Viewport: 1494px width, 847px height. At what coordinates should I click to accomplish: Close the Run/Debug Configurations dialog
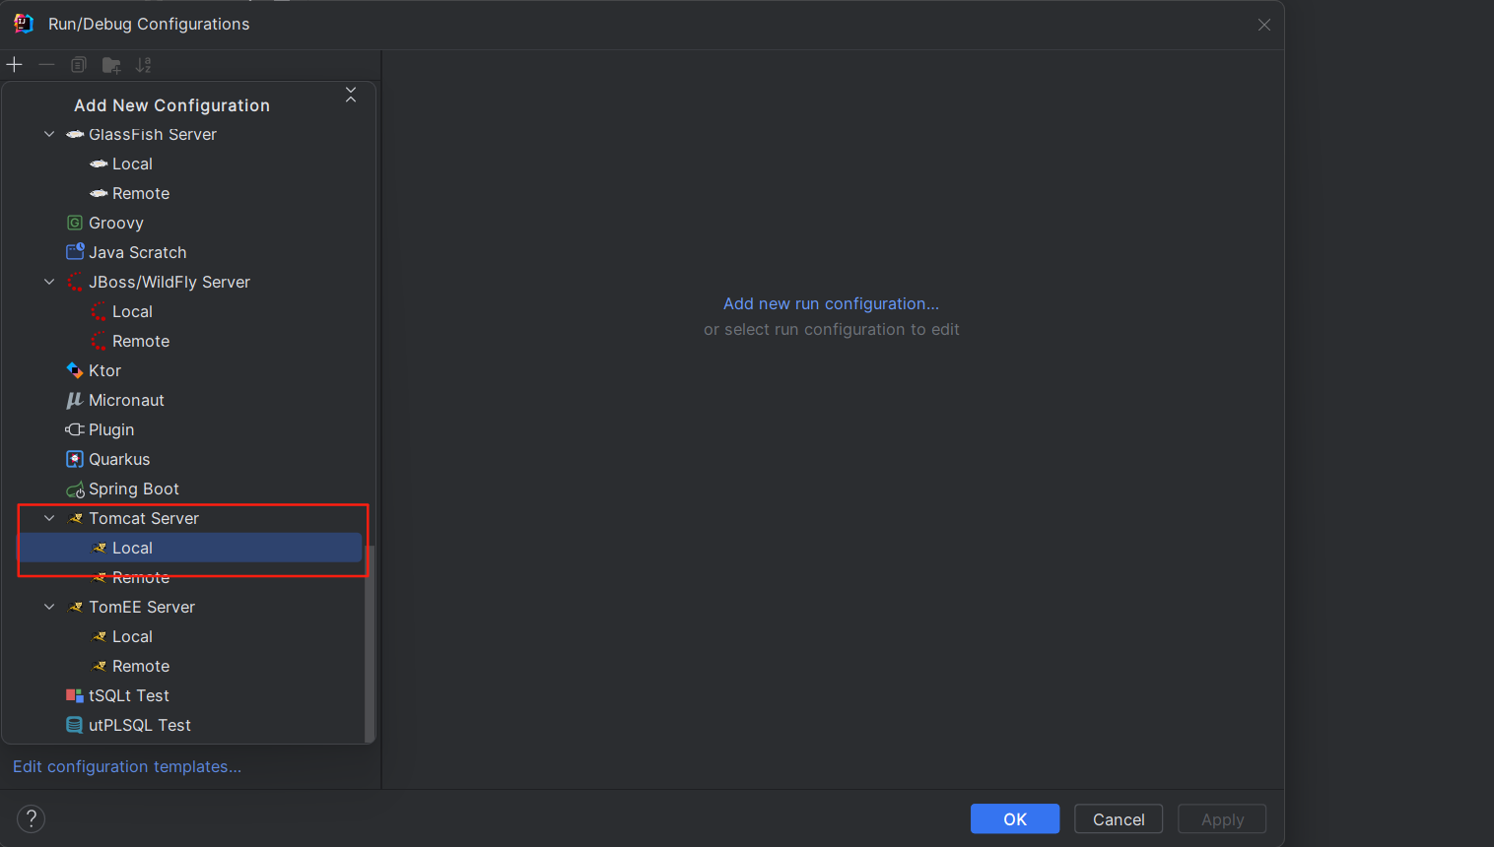(1264, 25)
